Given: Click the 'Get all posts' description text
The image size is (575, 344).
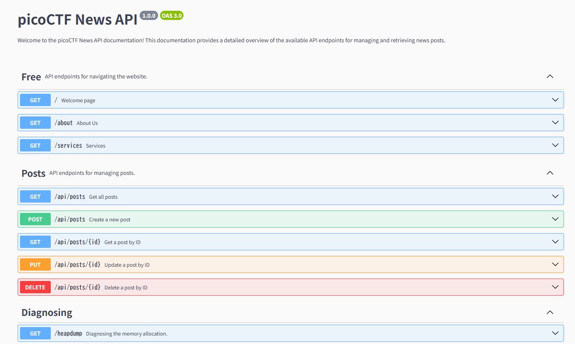Looking at the screenshot, I should pyautogui.click(x=103, y=197).
